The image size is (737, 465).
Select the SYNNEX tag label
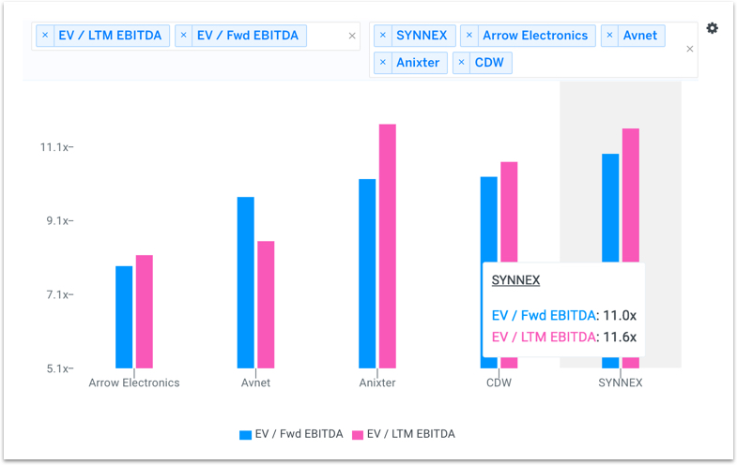pos(422,36)
